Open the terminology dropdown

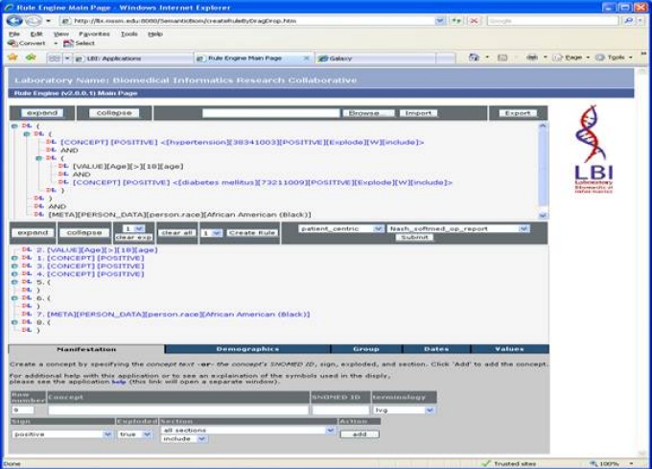[x=404, y=410]
